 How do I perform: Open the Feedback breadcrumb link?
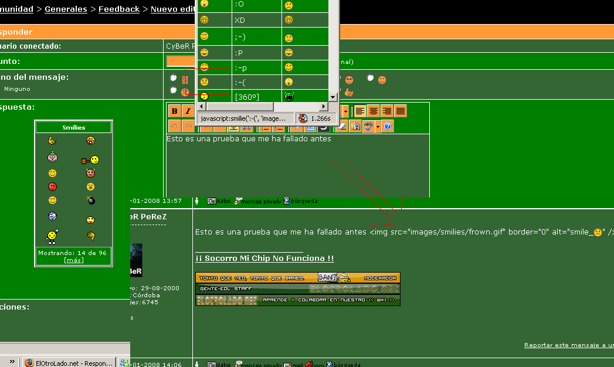pos(119,9)
